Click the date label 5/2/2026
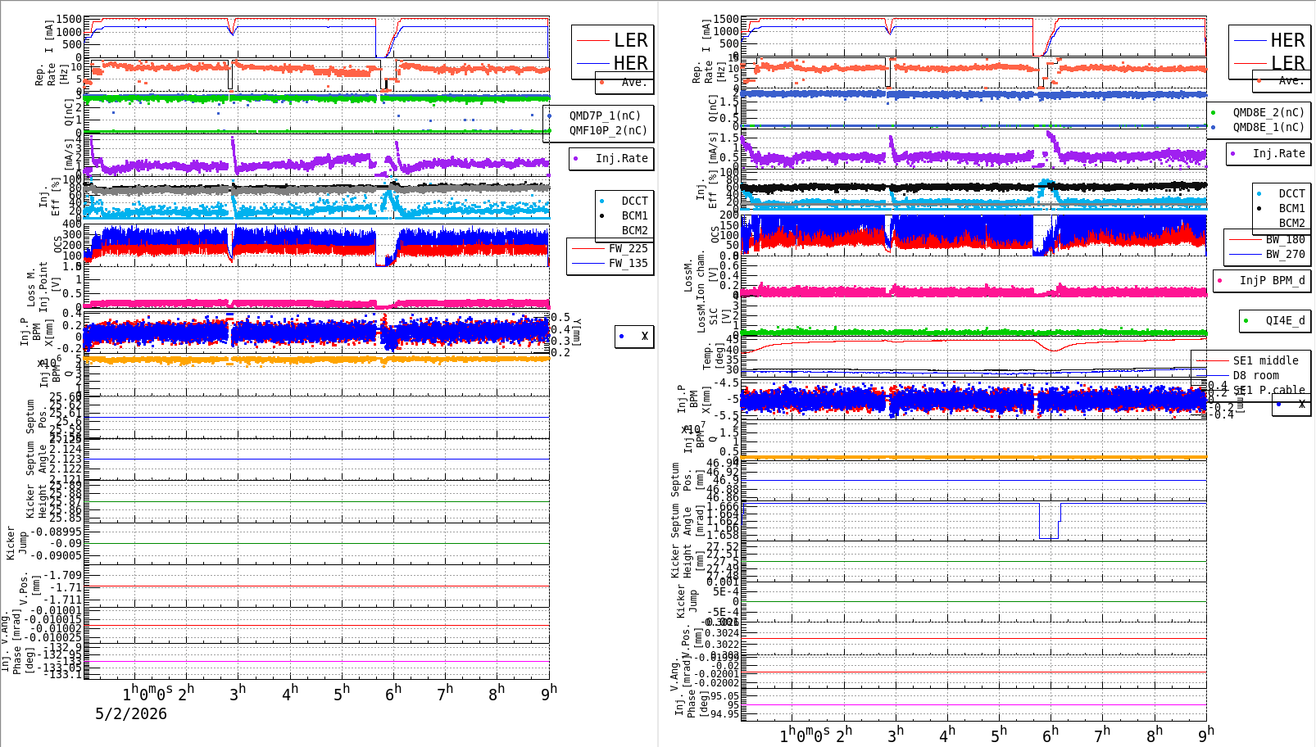 131,713
